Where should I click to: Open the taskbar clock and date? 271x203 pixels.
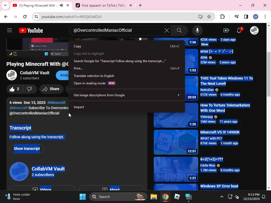pyautogui.click(x=251, y=197)
